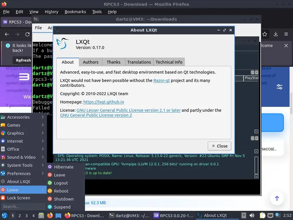Close the About LXQt dialog with Close button

(x=219, y=146)
